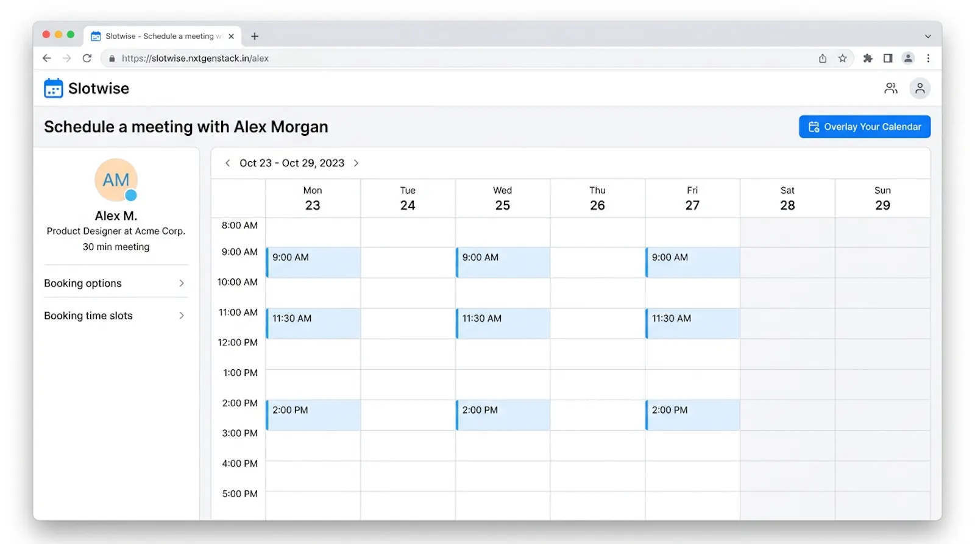The height and width of the screenshot is (544, 975).
Task: Click the Sat 28 day header
Action: click(787, 199)
